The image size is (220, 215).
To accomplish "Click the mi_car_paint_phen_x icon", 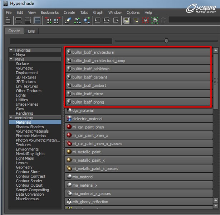I will (x=69, y=135).
